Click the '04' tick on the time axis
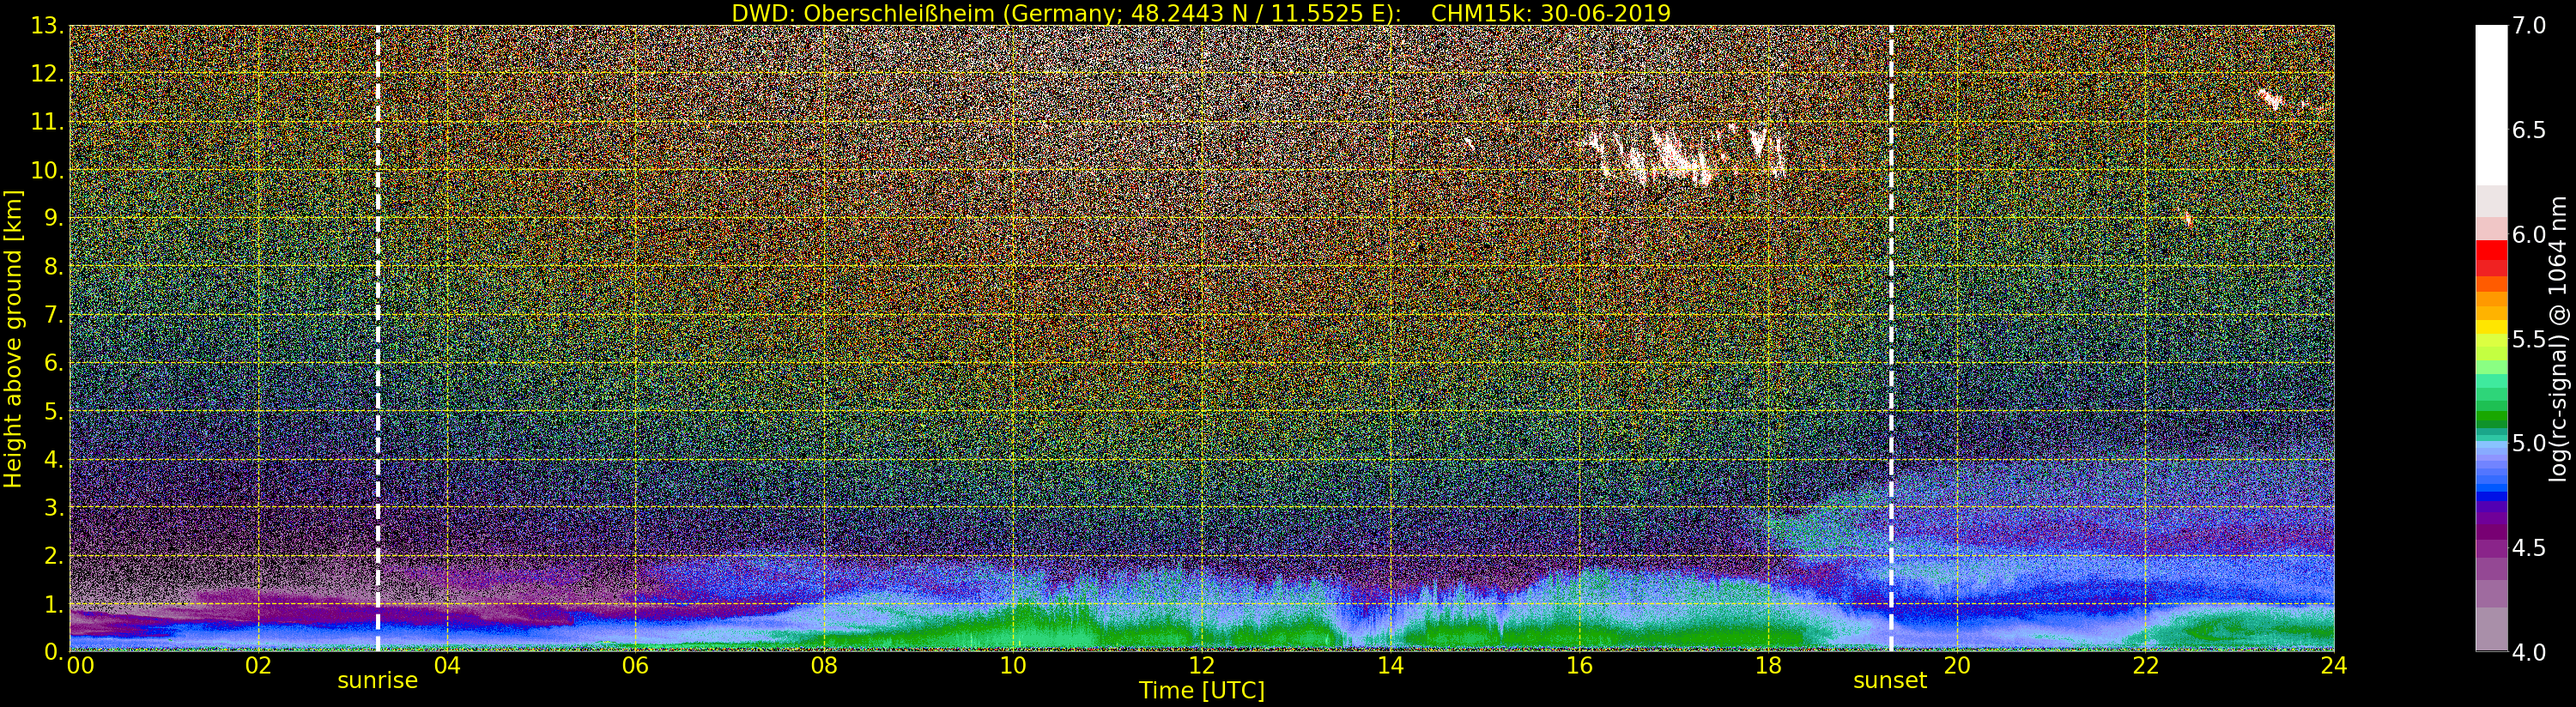This screenshot has height=707, width=2576. (447, 665)
